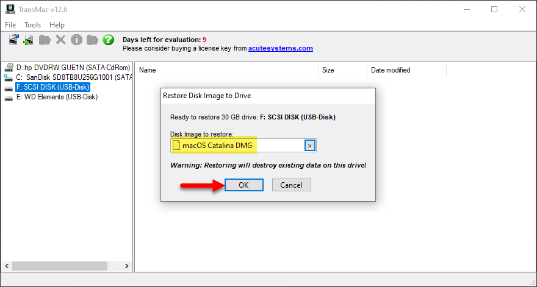
Task: Select D: hp DVDRW GUE1N drive
Action: coord(73,68)
